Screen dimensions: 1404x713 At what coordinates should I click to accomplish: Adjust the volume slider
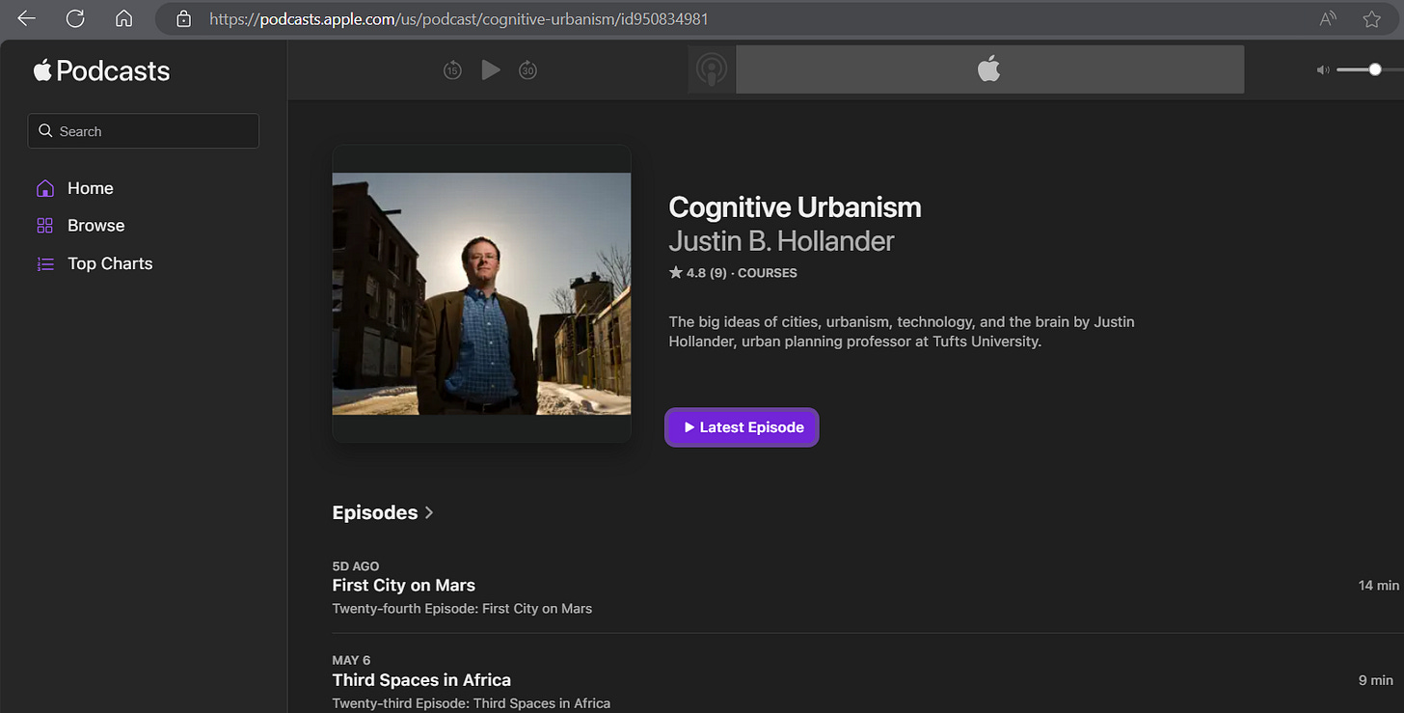coord(1369,69)
